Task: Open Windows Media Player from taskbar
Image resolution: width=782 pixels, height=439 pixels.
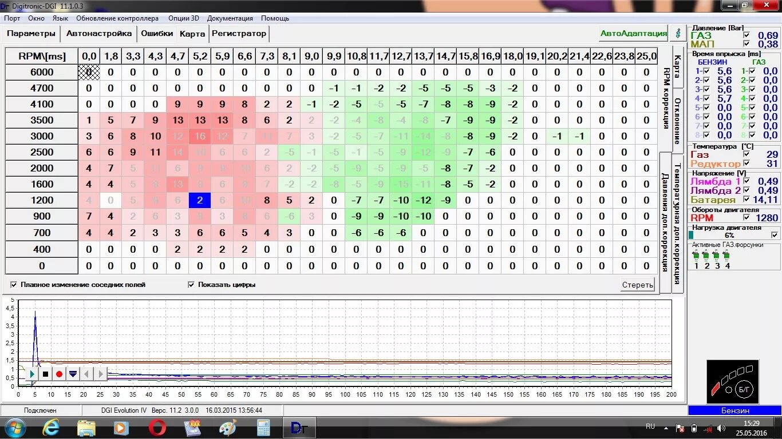Action: [x=121, y=428]
